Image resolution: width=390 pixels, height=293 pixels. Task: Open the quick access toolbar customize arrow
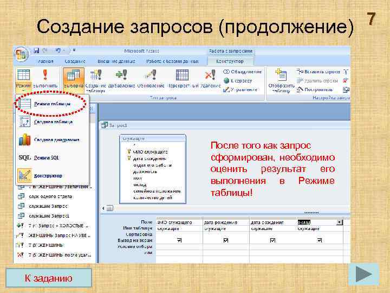click(74, 50)
